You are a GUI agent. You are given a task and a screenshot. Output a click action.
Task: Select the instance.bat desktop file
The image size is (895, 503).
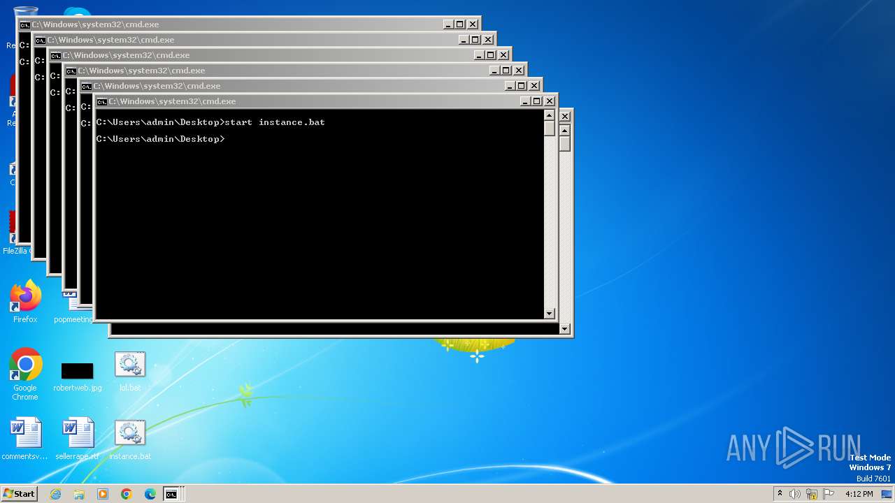(129, 439)
